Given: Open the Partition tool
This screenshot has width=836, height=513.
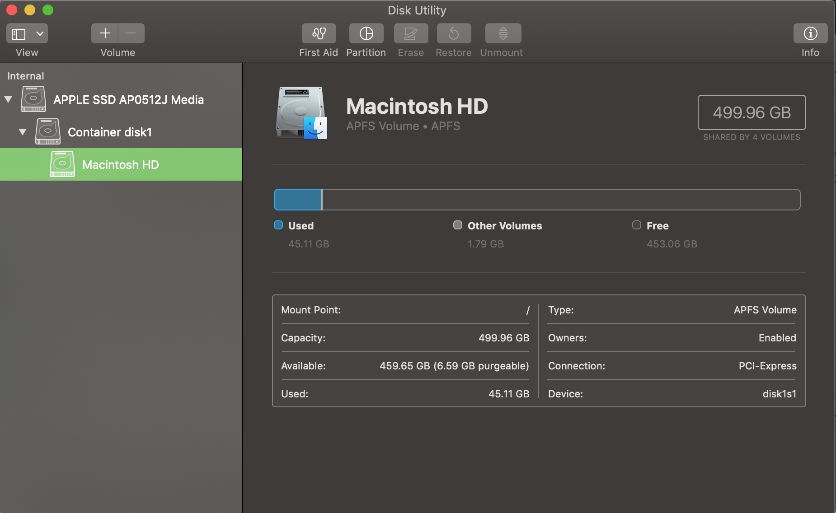Looking at the screenshot, I should pos(366,33).
